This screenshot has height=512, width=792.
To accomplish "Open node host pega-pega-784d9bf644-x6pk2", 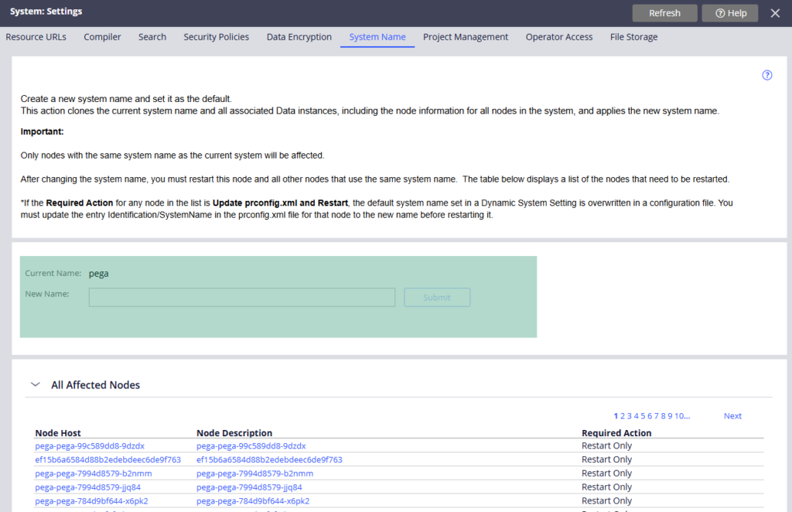I will tap(91, 501).
